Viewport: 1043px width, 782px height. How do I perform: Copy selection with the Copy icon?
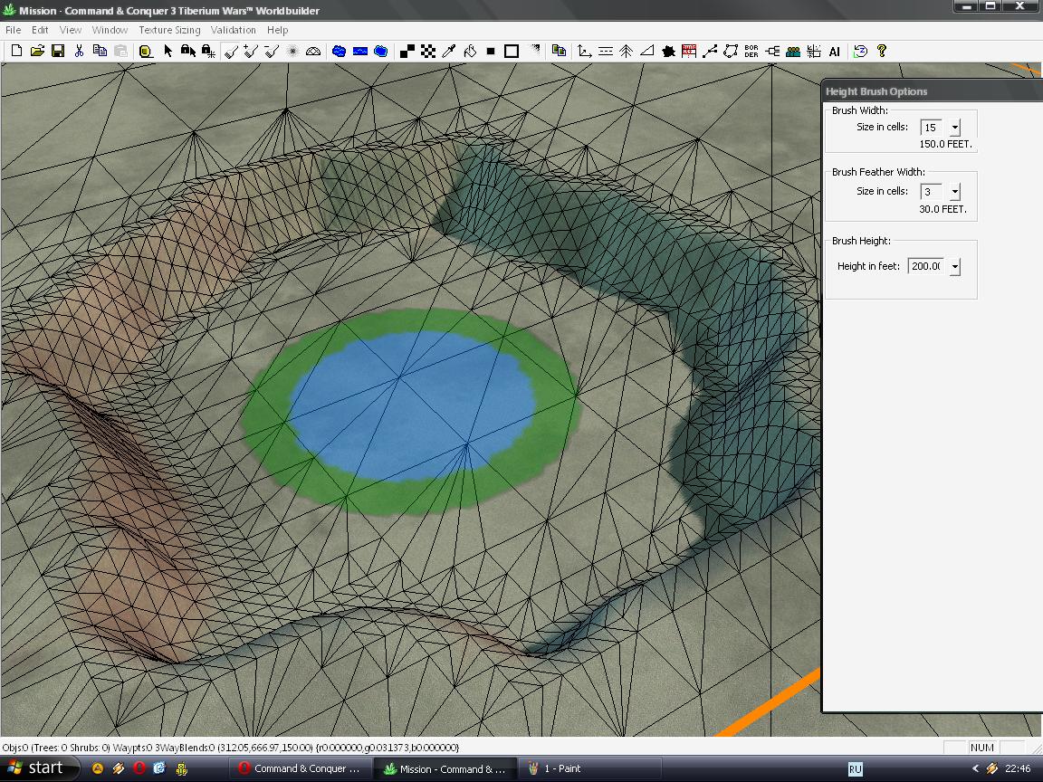(100, 52)
